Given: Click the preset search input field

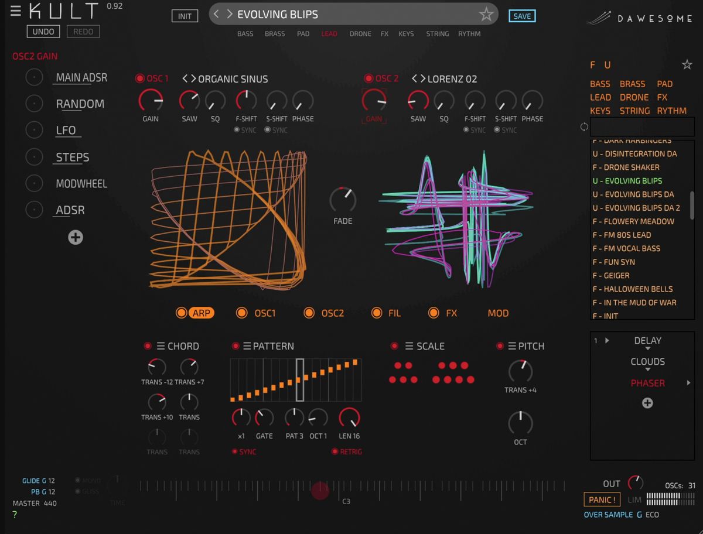Looking at the screenshot, I should tap(642, 127).
